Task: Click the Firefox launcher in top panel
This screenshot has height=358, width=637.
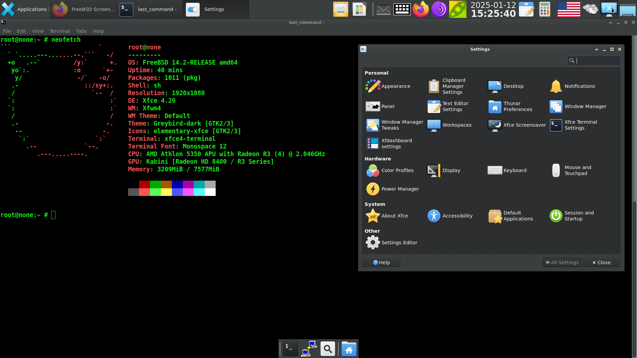Action: 421,9
